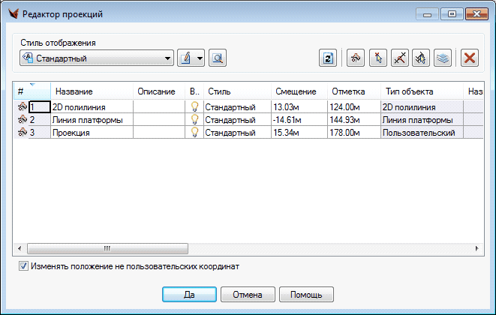Toggle visibility bulb for Линия платформы
This screenshot has width=496, height=315.
194,120
